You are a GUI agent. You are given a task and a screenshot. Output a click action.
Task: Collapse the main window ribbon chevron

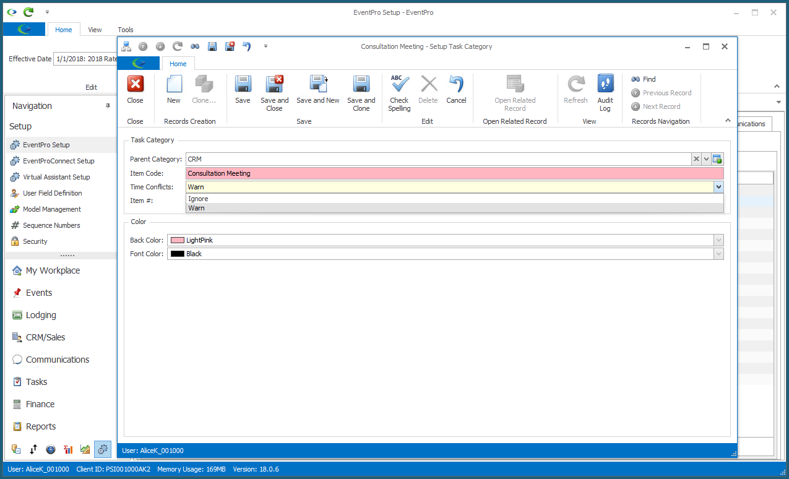777,87
